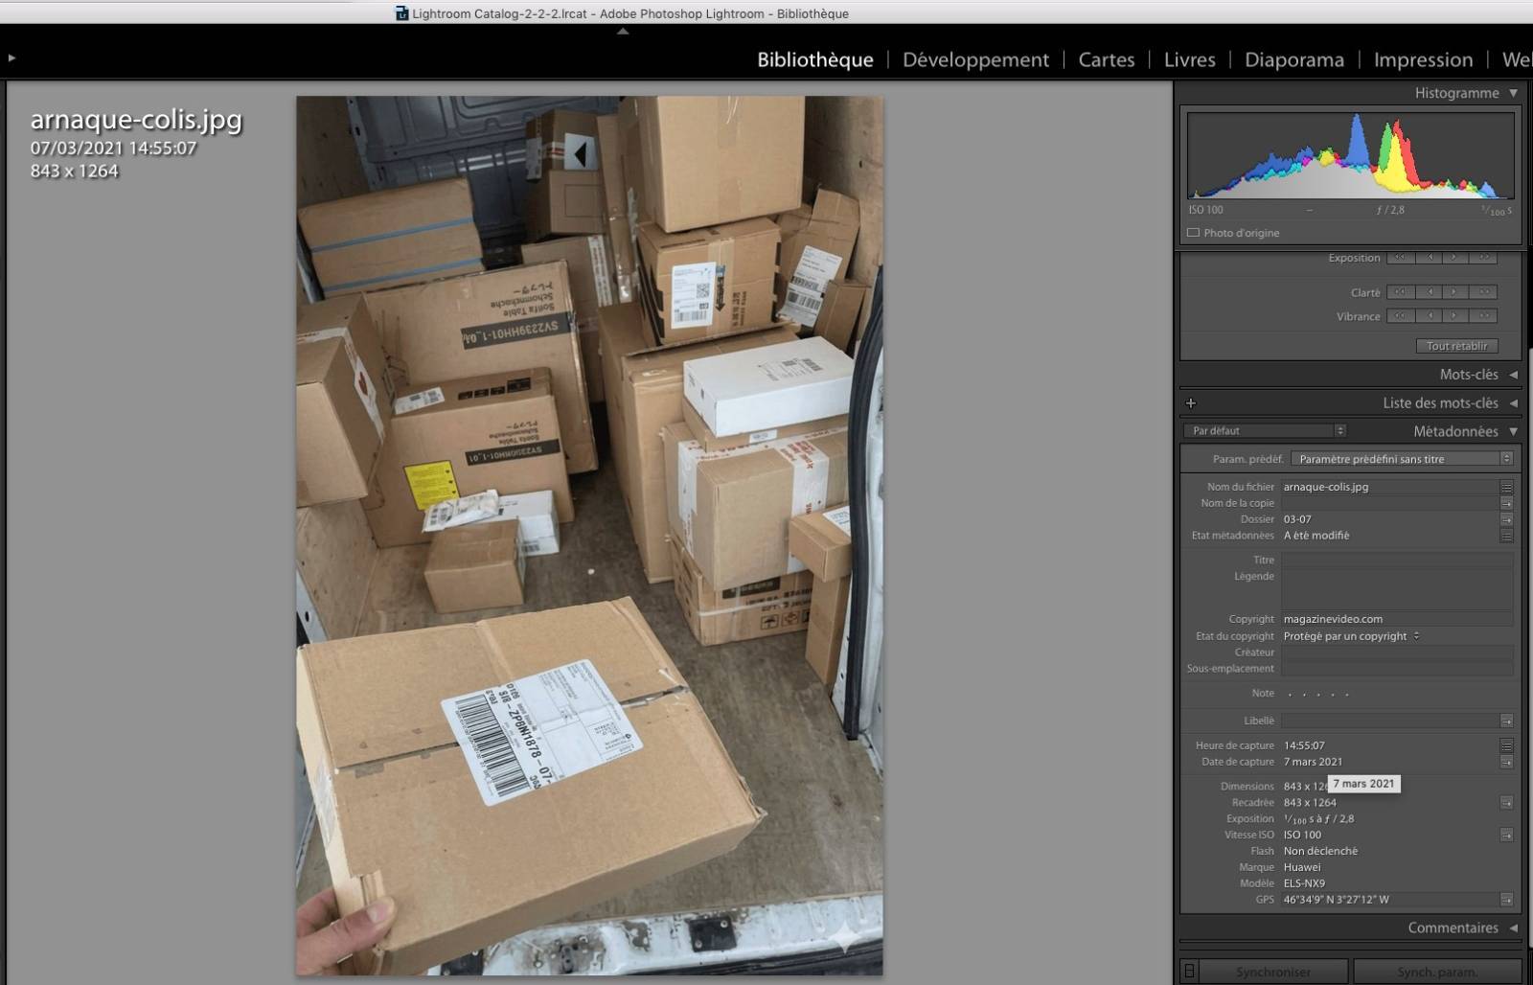Click the Etat métadonnées status icon
The image size is (1533, 985).
tap(1506, 536)
